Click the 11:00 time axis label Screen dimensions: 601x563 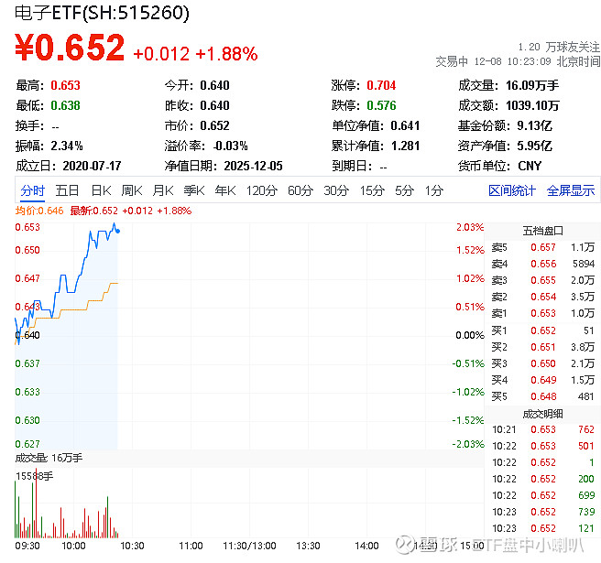pos(191,546)
